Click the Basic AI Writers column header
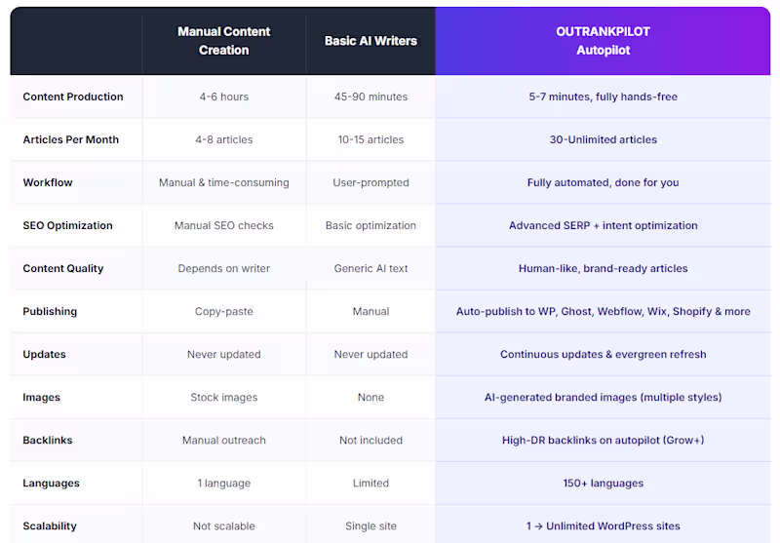 [x=370, y=41]
